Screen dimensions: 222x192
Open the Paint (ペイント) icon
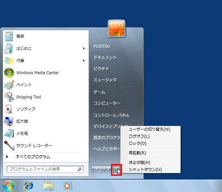tap(9, 85)
